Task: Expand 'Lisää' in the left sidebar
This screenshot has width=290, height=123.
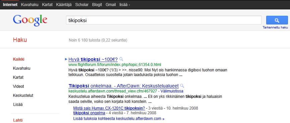Action: click(x=18, y=105)
